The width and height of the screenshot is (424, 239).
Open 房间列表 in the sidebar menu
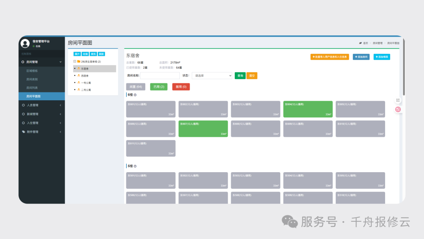(32, 88)
